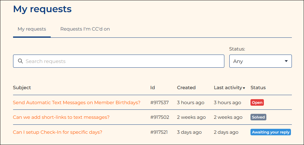Image resolution: width=304 pixels, height=145 pixels.
Task: Click the magnifying glass search icon
Action: 21,61
